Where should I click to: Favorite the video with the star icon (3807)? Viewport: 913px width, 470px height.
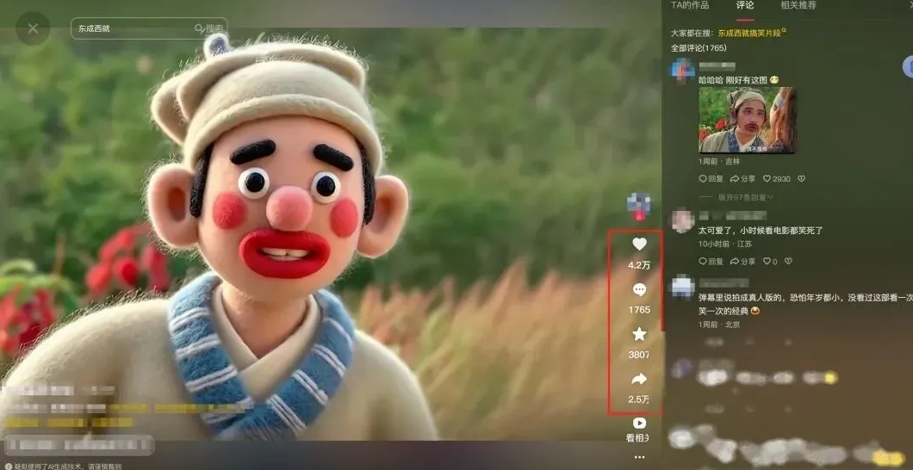639,334
